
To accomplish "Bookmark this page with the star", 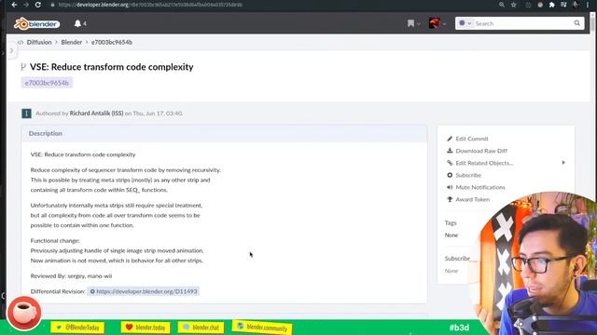I will pyautogui.click(x=514, y=5).
